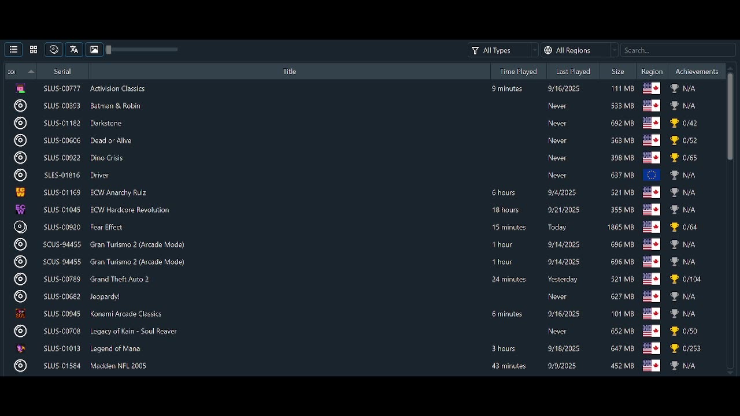740x416 pixels.
Task: Sort by the Size column header
Action: [x=618, y=72]
